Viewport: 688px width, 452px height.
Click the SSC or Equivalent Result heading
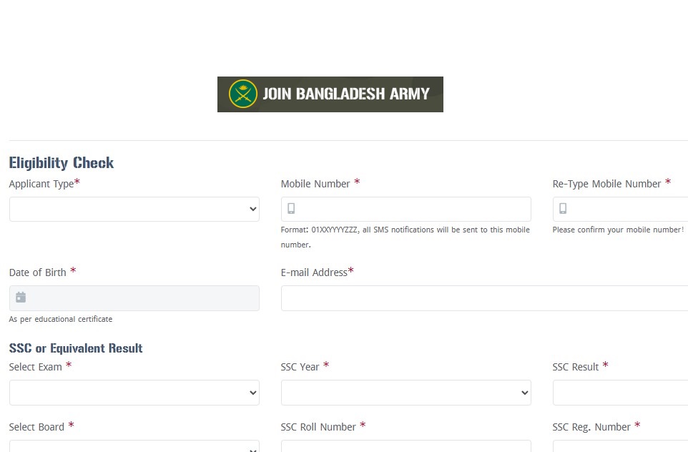coord(76,348)
